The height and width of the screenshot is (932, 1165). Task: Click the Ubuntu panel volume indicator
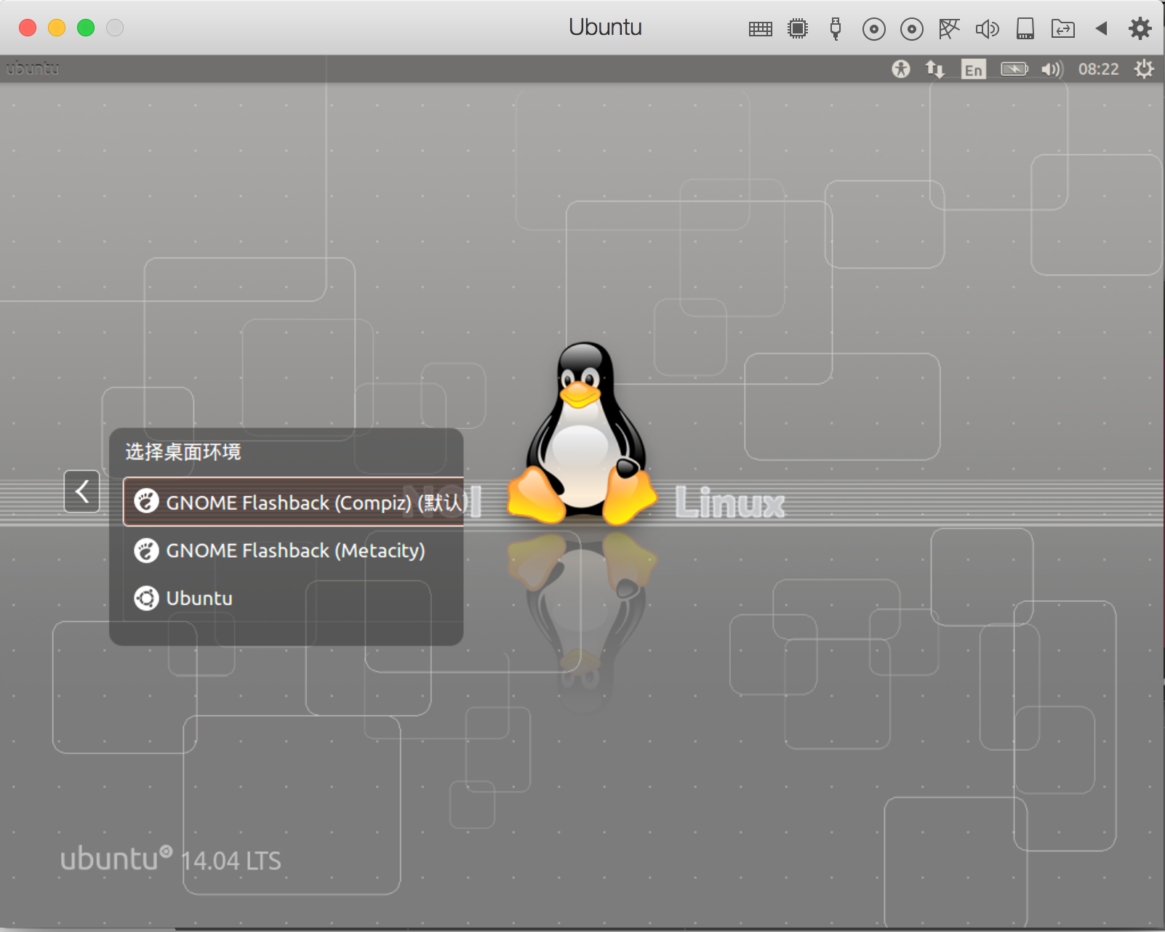(1051, 68)
